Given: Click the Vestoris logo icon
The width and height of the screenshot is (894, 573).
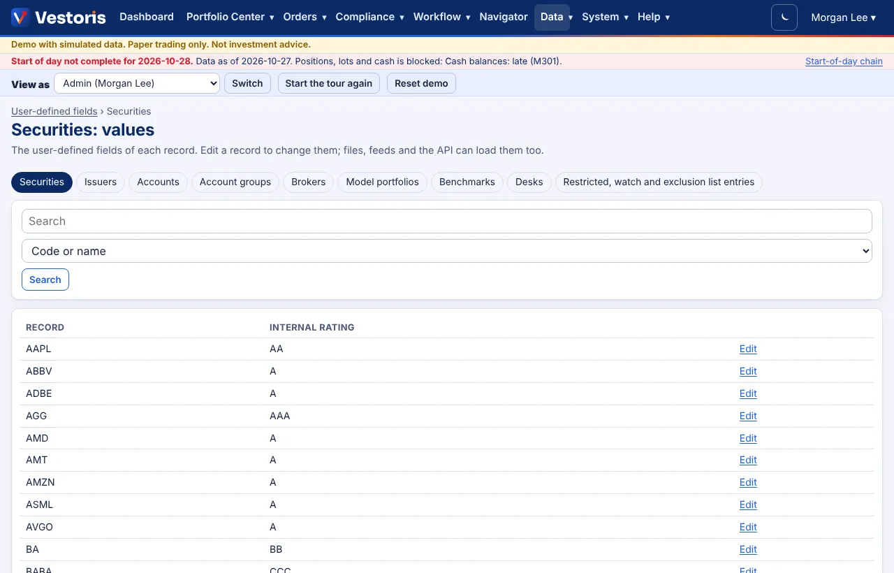Looking at the screenshot, I should (21, 17).
